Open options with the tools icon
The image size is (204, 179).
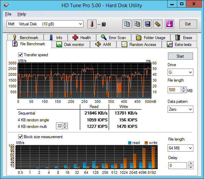pyautogui.click(x=158, y=24)
